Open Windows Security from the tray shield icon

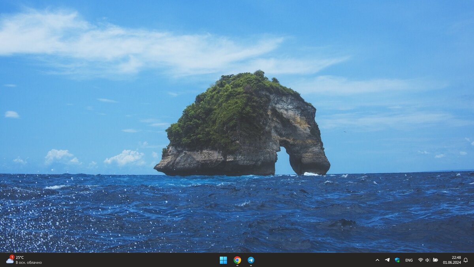397,260
